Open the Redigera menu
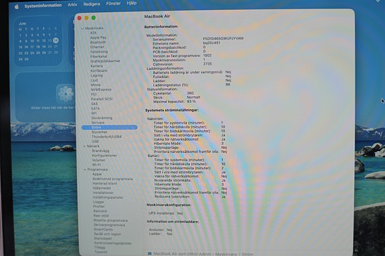Screen dimensions: 385x256 [92, 4]
